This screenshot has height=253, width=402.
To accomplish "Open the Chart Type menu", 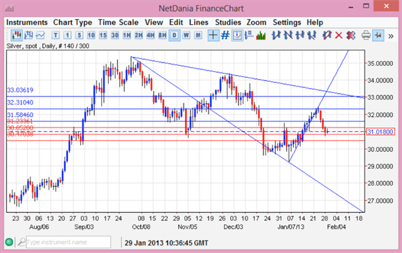I will point(73,22).
